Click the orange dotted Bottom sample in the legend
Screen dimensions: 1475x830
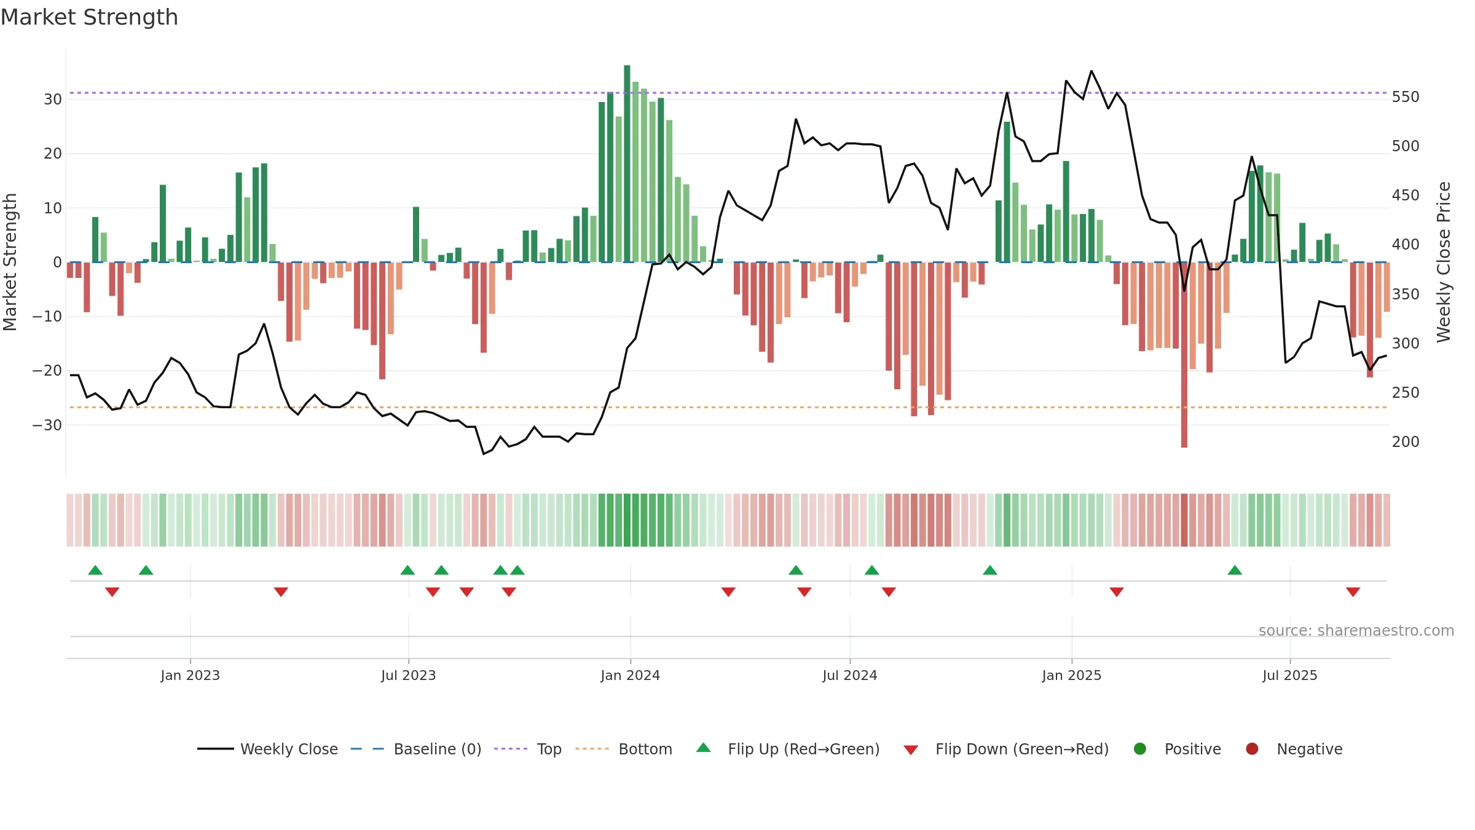point(592,749)
